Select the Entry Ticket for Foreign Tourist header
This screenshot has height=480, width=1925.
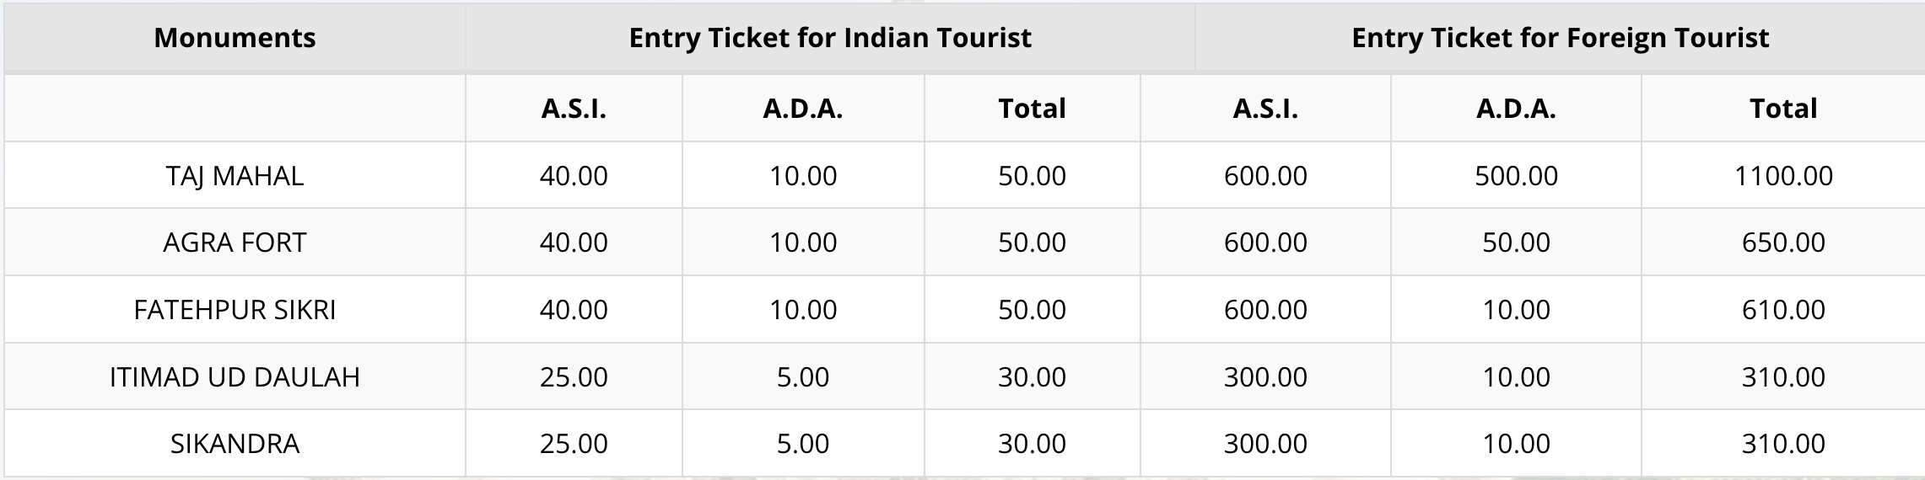pyautogui.click(x=1560, y=38)
